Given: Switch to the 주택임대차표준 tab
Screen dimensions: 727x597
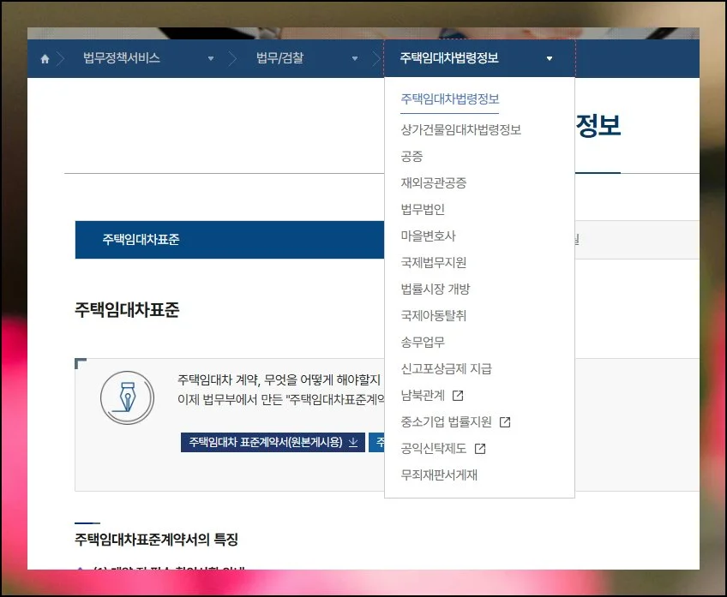Looking at the screenshot, I should 141,240.
